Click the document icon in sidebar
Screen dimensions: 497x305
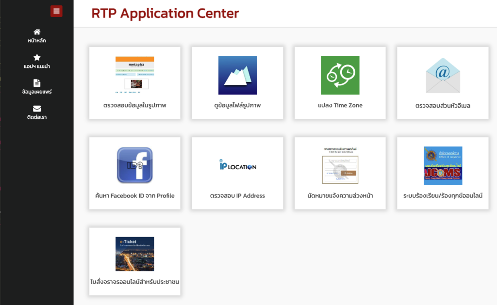tap(37, 83)
